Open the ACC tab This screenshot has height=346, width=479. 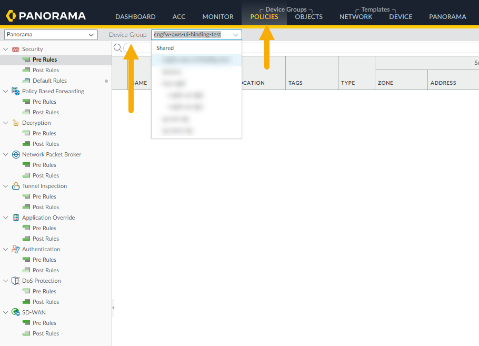179,17
